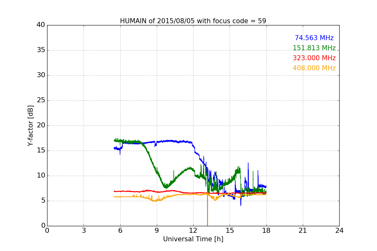
Task: Click the Universal Time [h] axis label
Action: pos(193,239)
